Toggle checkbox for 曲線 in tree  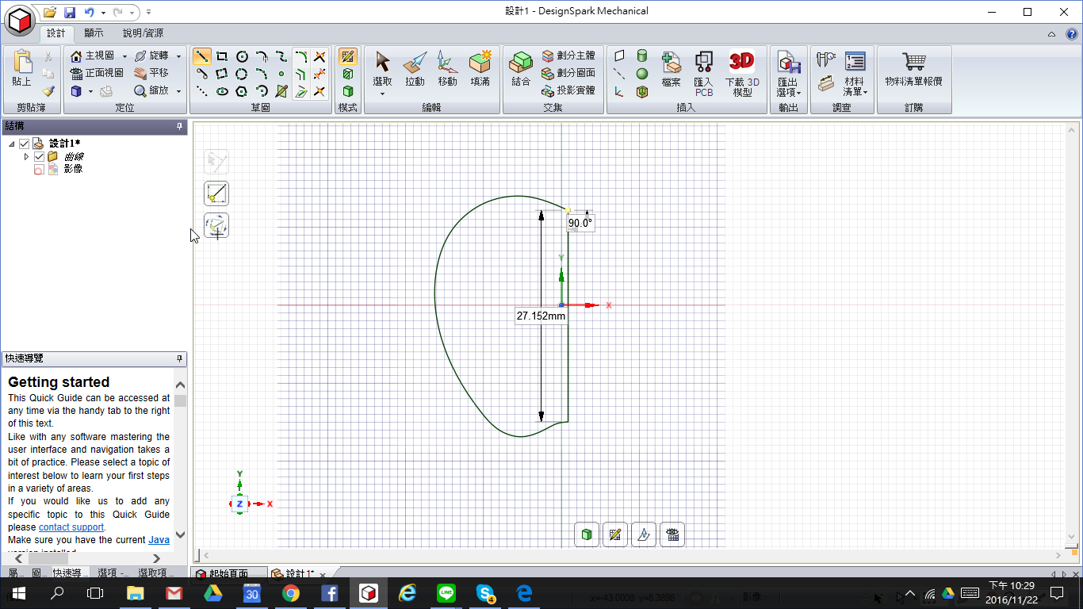(40, 157)
